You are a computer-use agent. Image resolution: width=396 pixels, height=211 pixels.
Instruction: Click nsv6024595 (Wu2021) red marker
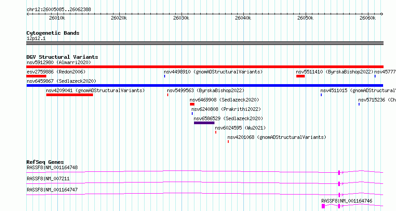coord(216,132)
